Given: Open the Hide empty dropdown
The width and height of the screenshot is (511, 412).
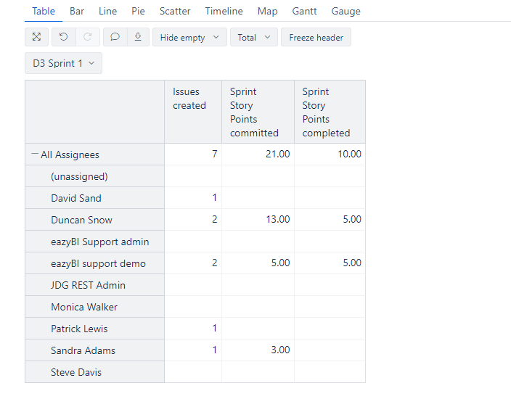Looking at the screenshot, I should pos(189,37).
